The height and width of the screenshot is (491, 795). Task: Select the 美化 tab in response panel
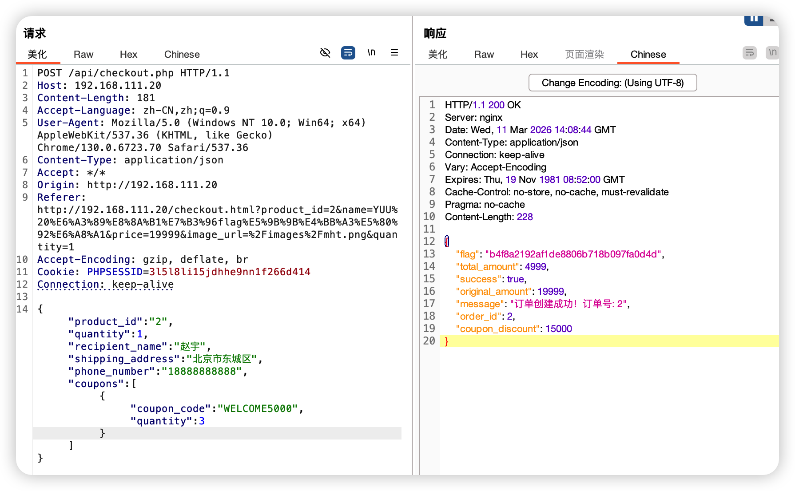437,55
